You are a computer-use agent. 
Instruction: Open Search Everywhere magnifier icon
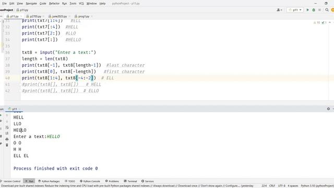(x=327, y=10)
